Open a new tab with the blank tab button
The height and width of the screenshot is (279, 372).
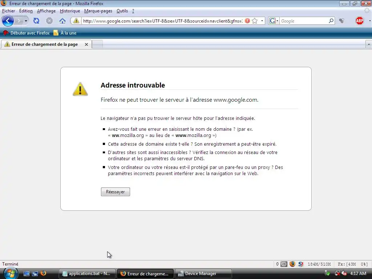[97, 44]
